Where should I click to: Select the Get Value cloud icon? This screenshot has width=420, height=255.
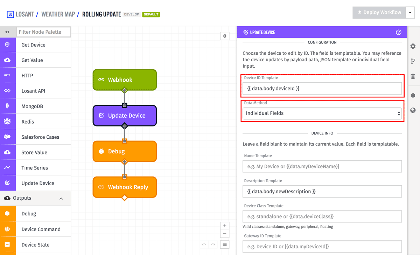[x=8, y=60]
